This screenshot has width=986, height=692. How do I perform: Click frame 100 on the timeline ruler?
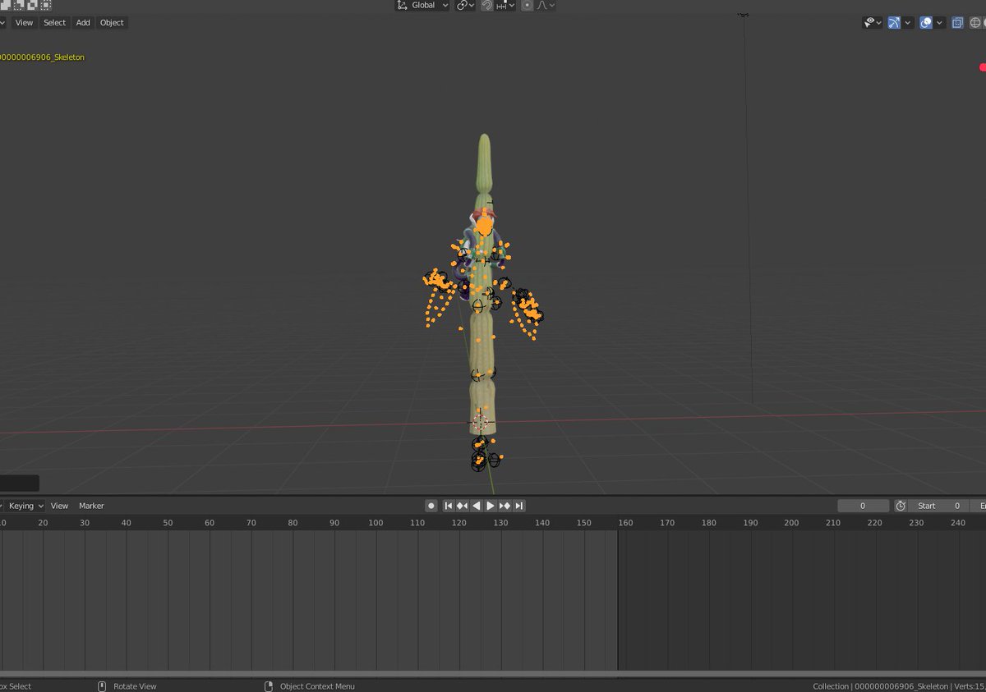[376, 523]
